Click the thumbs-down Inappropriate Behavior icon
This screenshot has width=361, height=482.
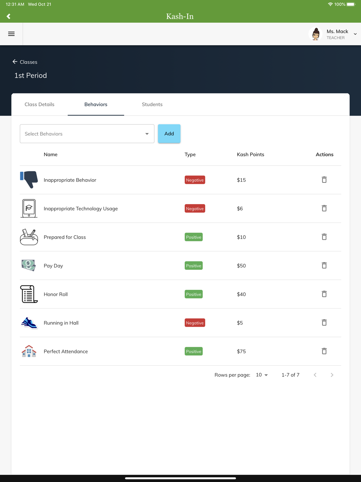(29, 180)
